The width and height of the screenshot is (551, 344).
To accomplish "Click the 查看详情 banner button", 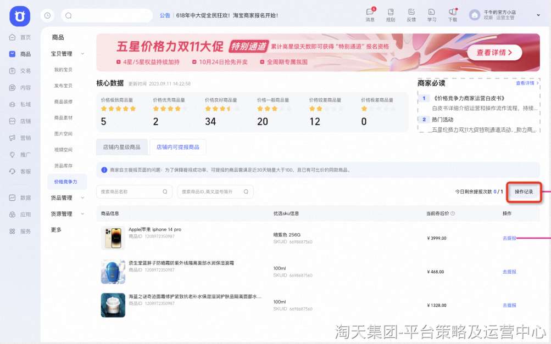I will [x=494, y=53].
